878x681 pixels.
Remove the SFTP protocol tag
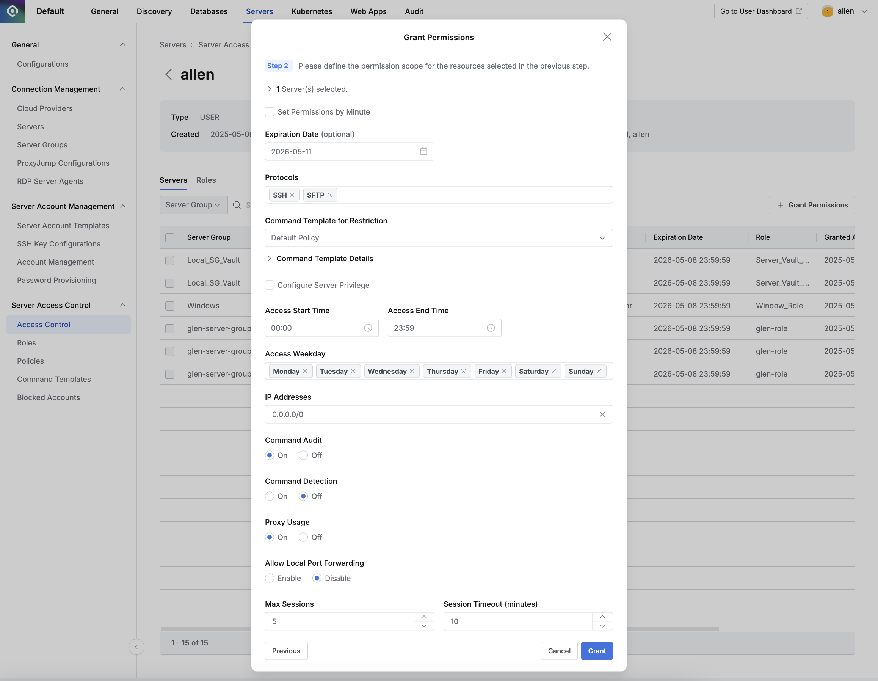coord(330,195)
